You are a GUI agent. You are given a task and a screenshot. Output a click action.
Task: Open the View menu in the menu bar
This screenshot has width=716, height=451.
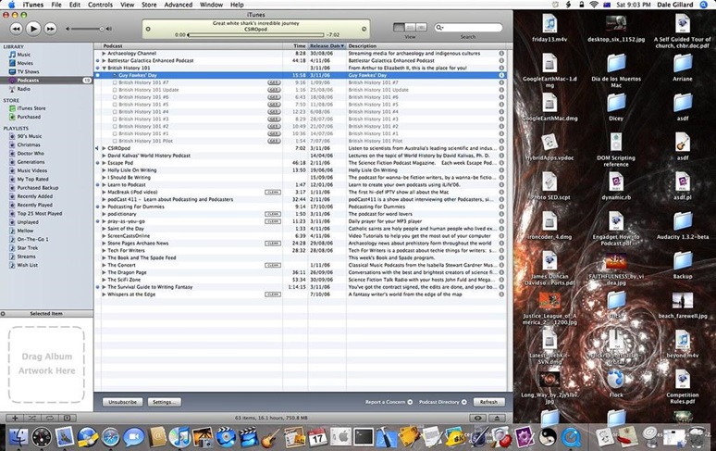click(x=127, y=5)
